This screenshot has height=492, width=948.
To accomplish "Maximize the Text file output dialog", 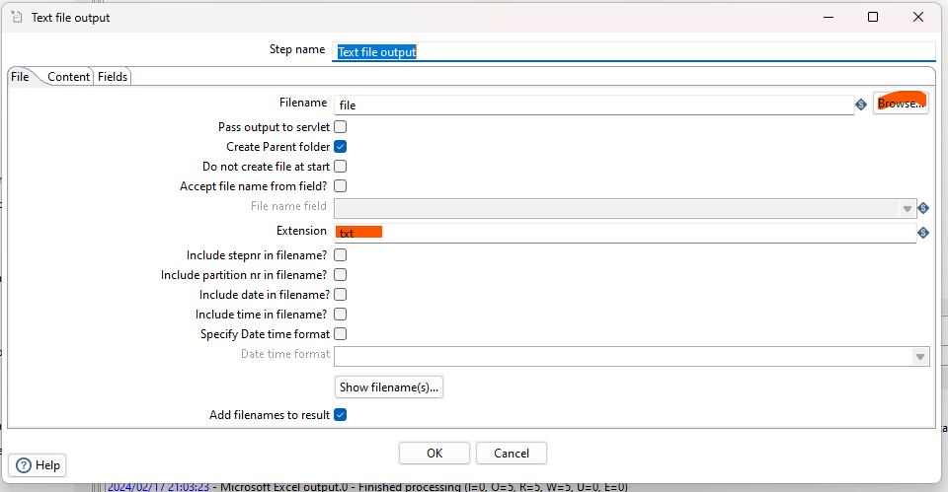I will pos(873,17).
